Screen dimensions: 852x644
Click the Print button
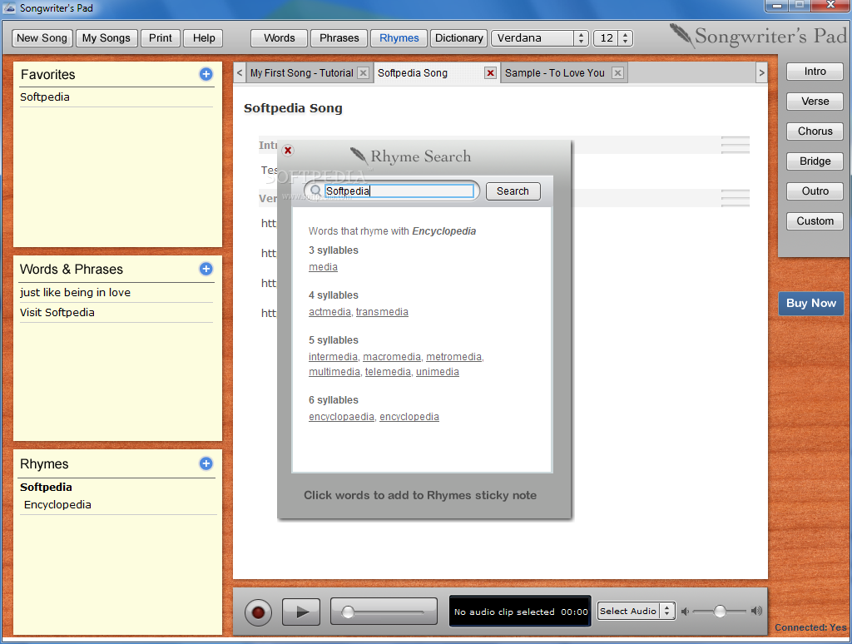(x=161, y=38)
